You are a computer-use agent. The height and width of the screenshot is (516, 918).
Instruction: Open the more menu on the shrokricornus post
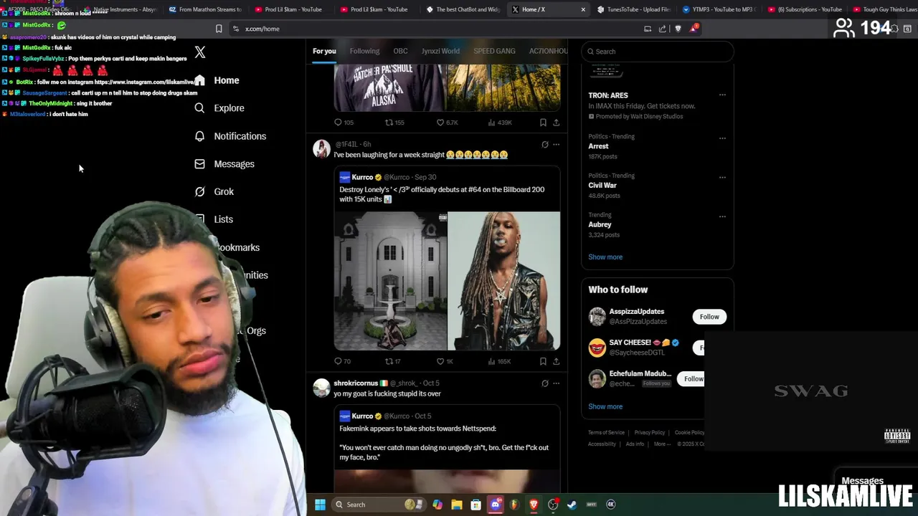pyautogui.click(x=556, y=383)
